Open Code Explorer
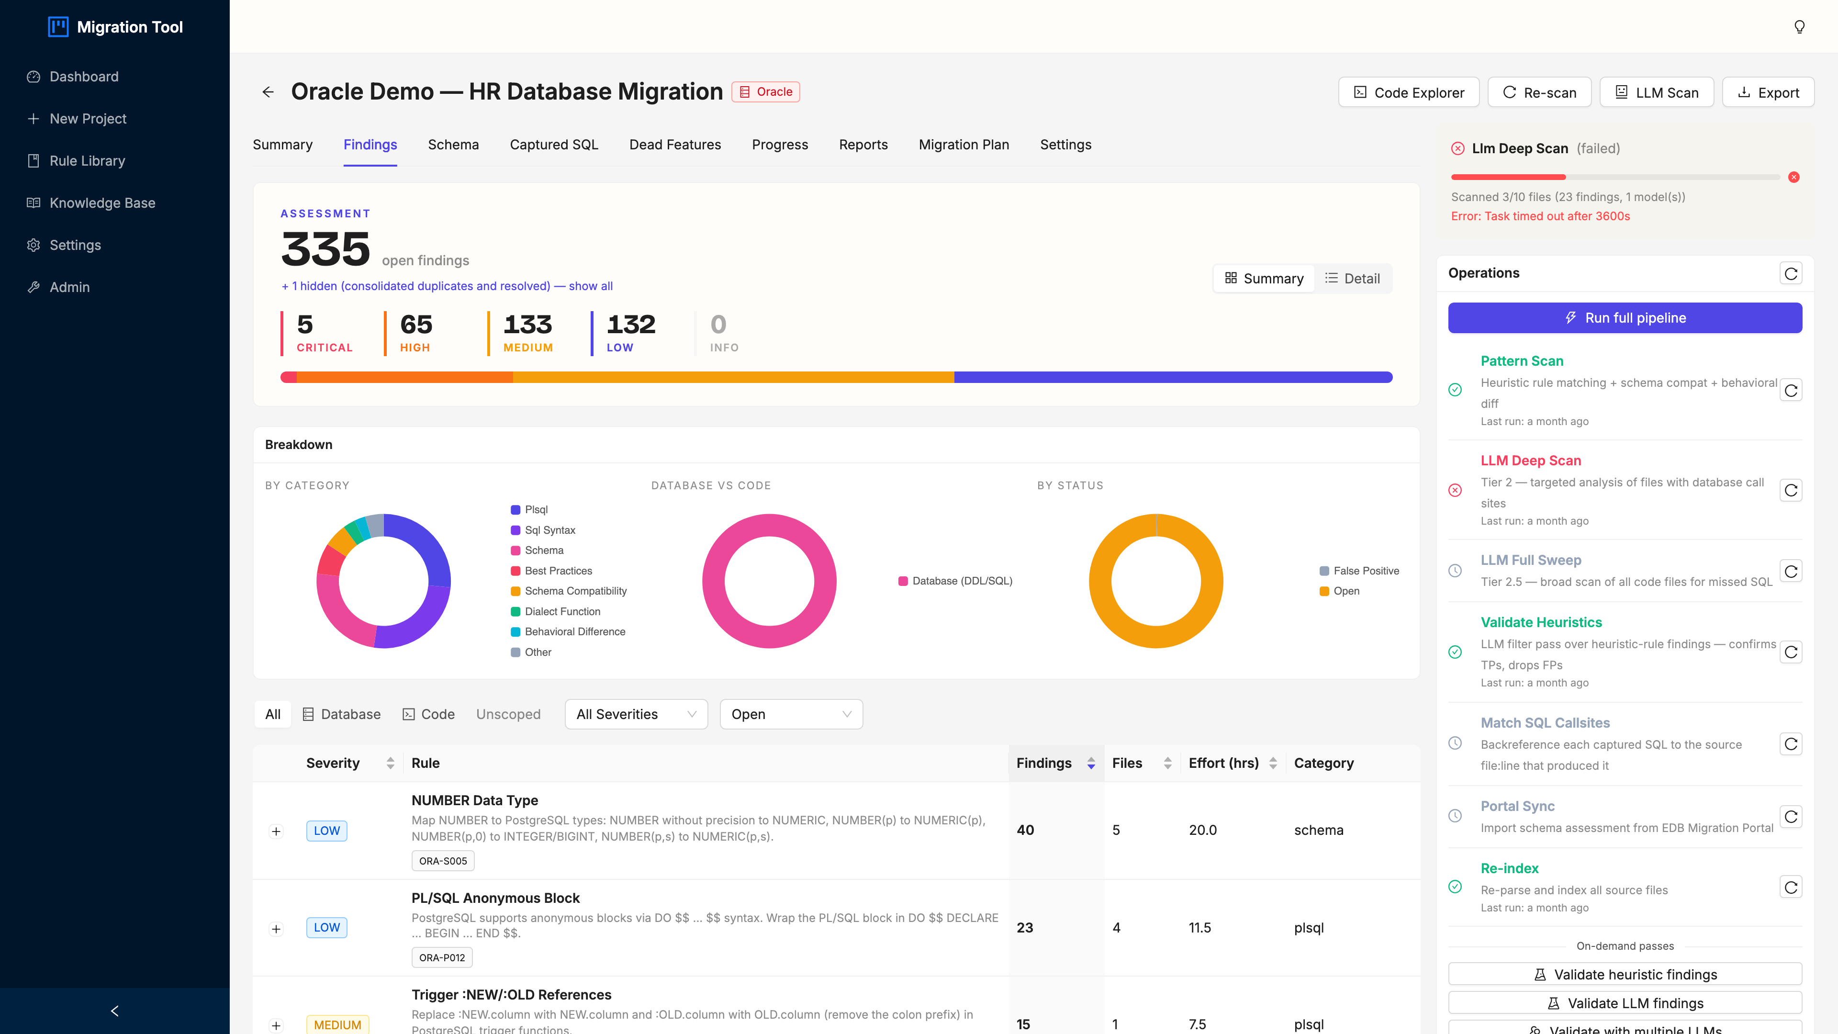 coord(1409,92)
